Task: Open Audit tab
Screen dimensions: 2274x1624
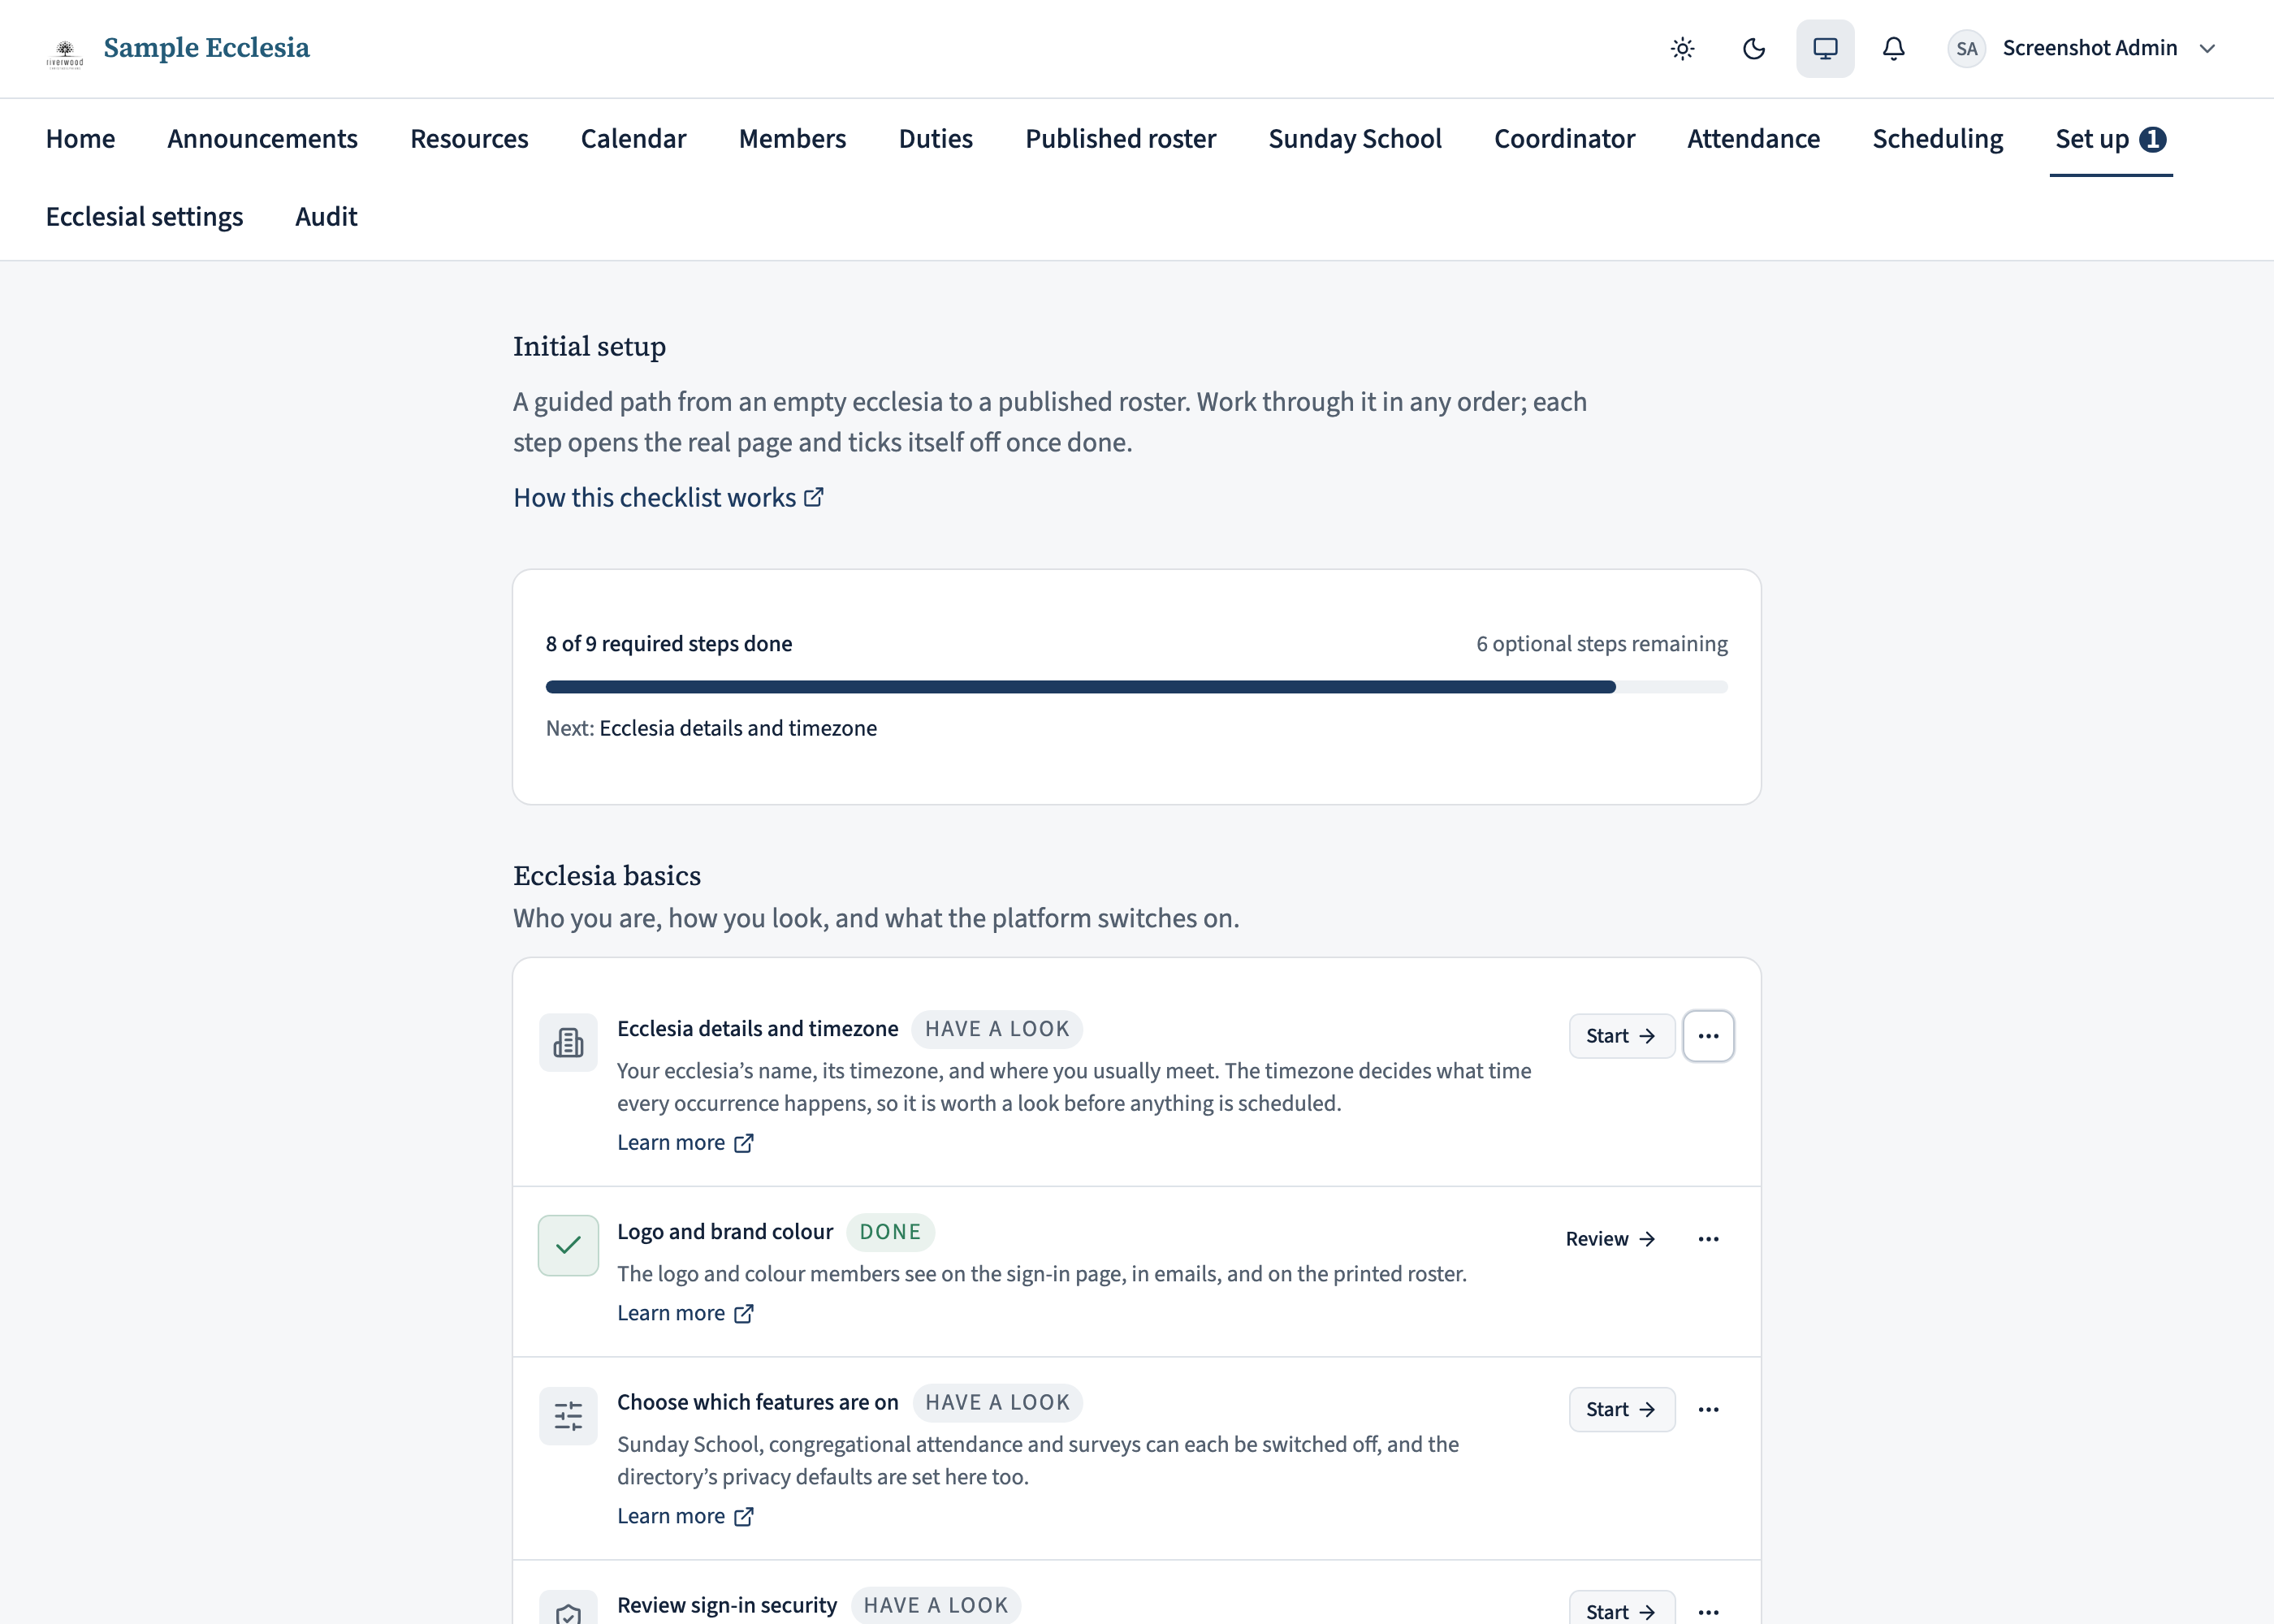Action: 326,216
